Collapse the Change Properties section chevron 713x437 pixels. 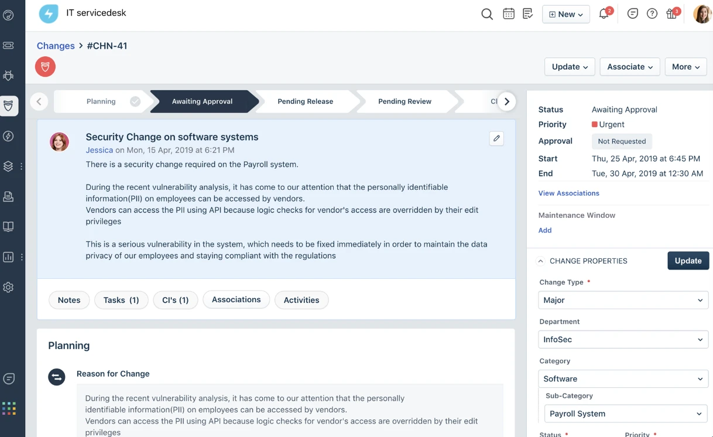pos(540,261)
